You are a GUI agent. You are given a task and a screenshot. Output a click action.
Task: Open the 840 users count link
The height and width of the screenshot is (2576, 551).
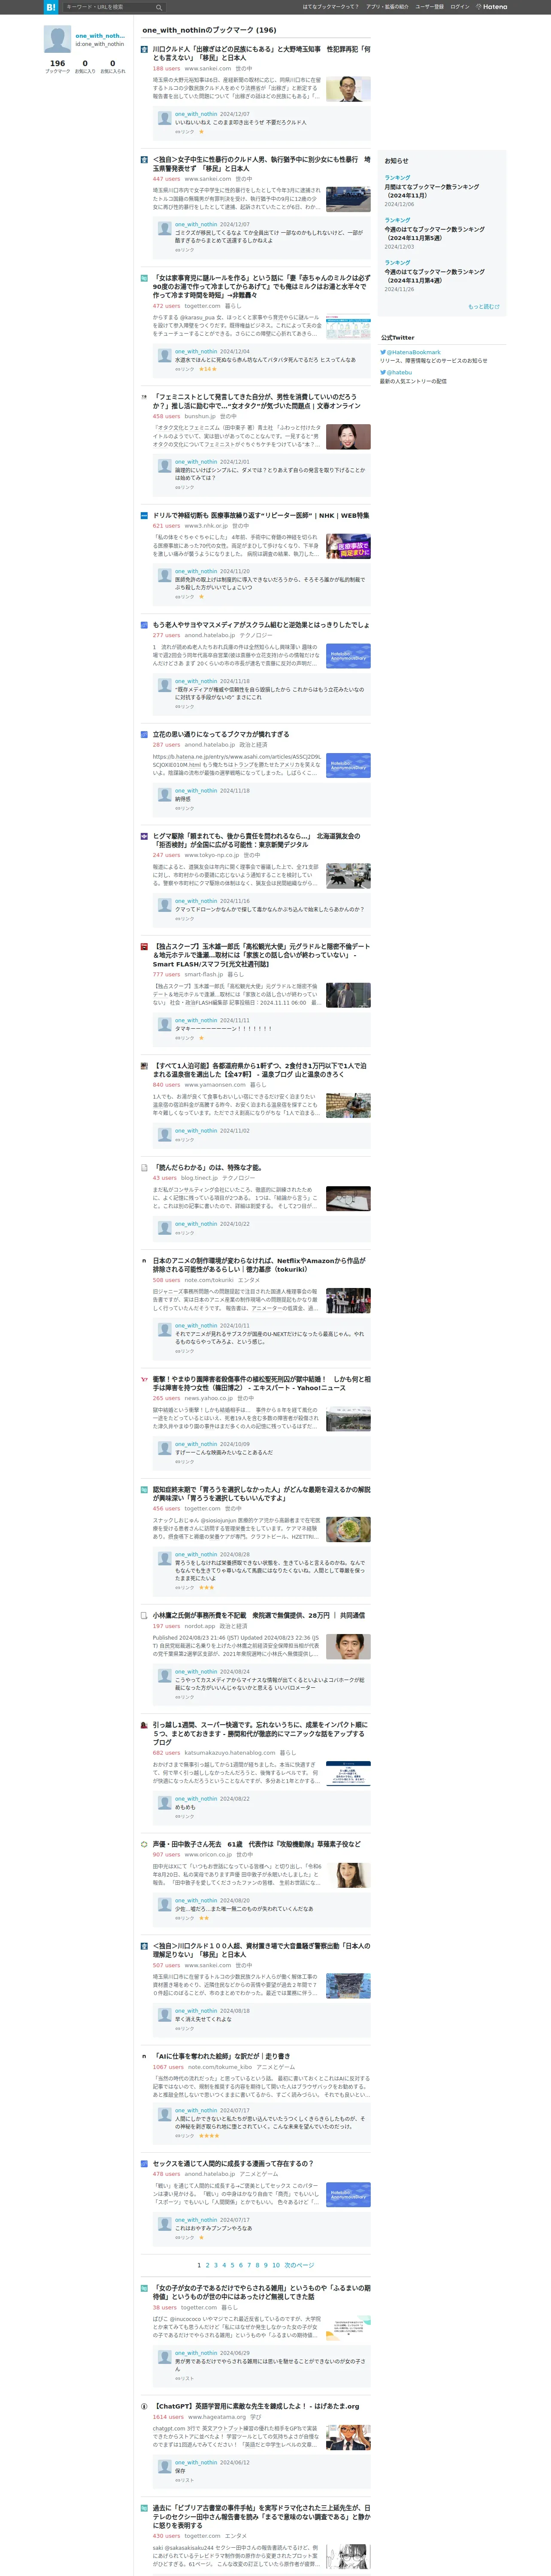(166, 1085)
